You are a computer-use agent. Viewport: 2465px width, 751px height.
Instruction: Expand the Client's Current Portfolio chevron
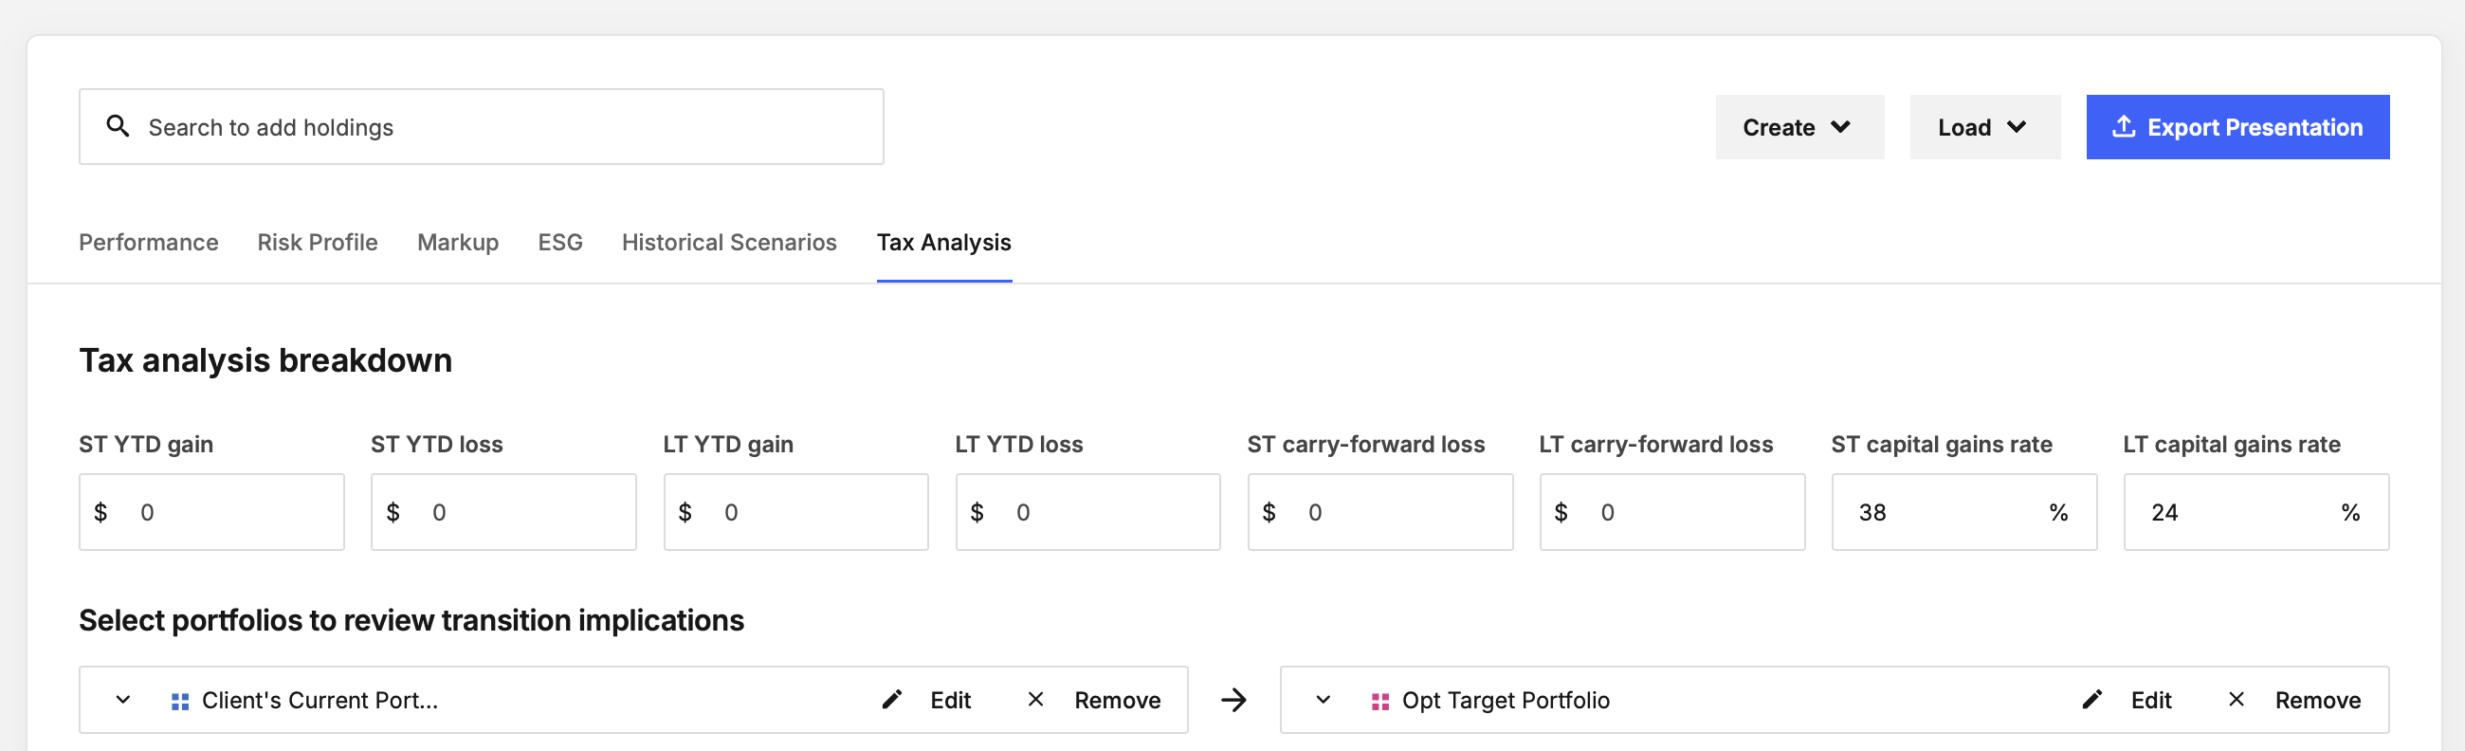(x=123, y=701)
